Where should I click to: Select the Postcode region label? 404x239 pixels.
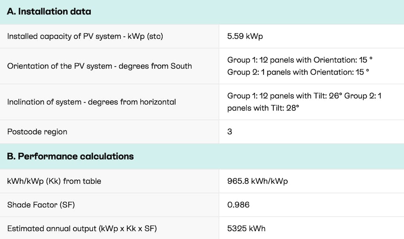[x=37, y=132]
